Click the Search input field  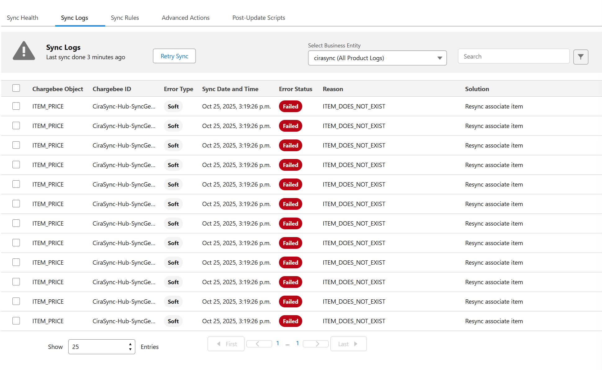pos(514,56)
